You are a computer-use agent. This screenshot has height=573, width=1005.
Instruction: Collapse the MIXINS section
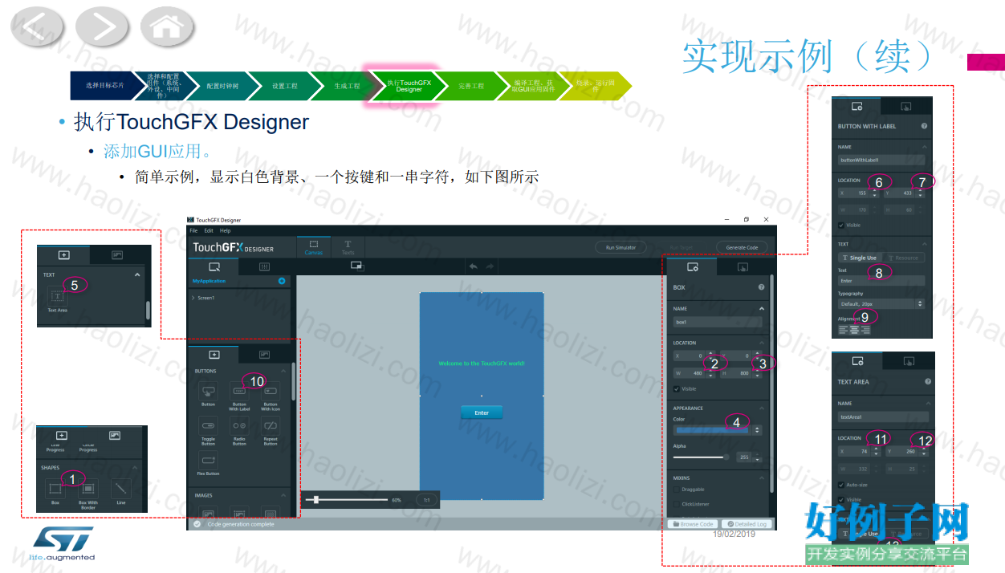click(762, 477)
